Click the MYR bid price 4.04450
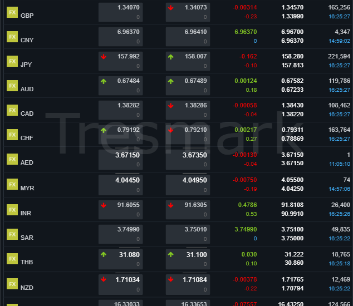The image size is (353, 306). [x=128, y=180]
